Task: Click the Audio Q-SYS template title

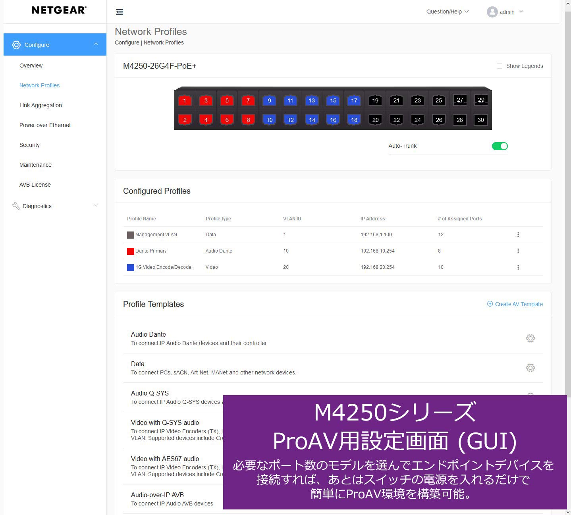Action: (150, 393)
